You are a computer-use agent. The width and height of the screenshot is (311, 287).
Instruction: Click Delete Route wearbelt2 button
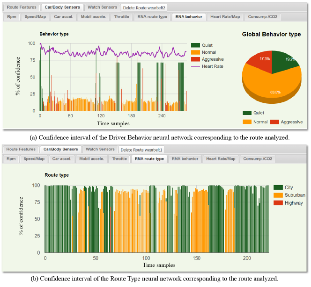(x=144, y=8)
